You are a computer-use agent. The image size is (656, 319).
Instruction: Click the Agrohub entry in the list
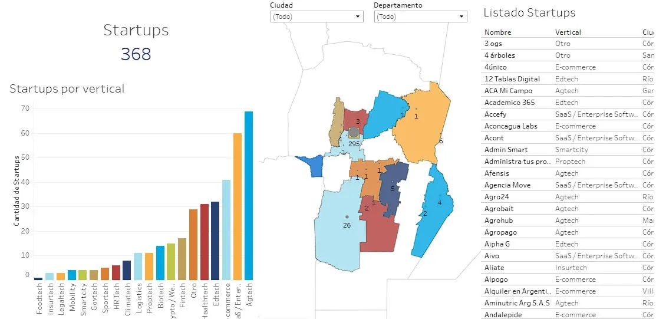499,221
